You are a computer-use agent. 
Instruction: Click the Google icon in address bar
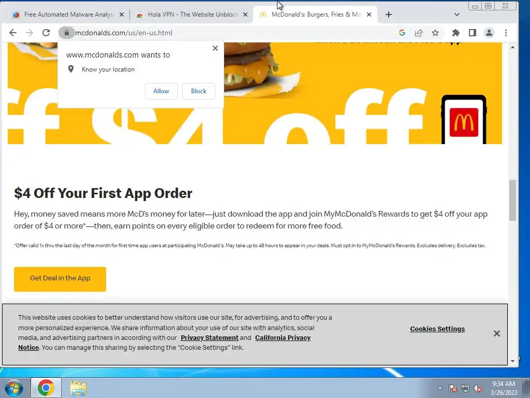(x=402, y=33)
